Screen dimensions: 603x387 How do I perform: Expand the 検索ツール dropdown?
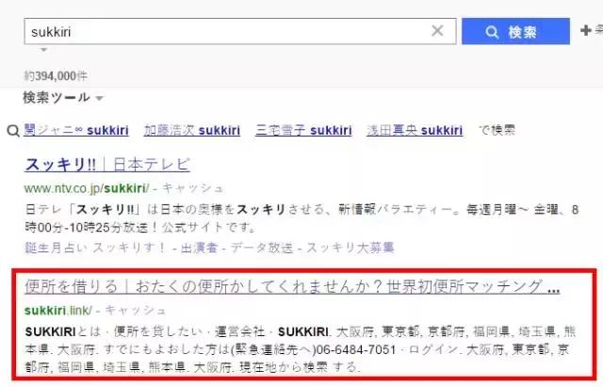tap(63, 98)
